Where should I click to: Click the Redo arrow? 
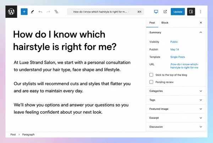[x=48, y=12]
